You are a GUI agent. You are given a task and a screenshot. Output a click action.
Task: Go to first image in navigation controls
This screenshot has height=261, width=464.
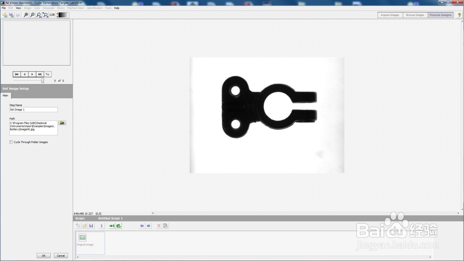tap(17, 74)
